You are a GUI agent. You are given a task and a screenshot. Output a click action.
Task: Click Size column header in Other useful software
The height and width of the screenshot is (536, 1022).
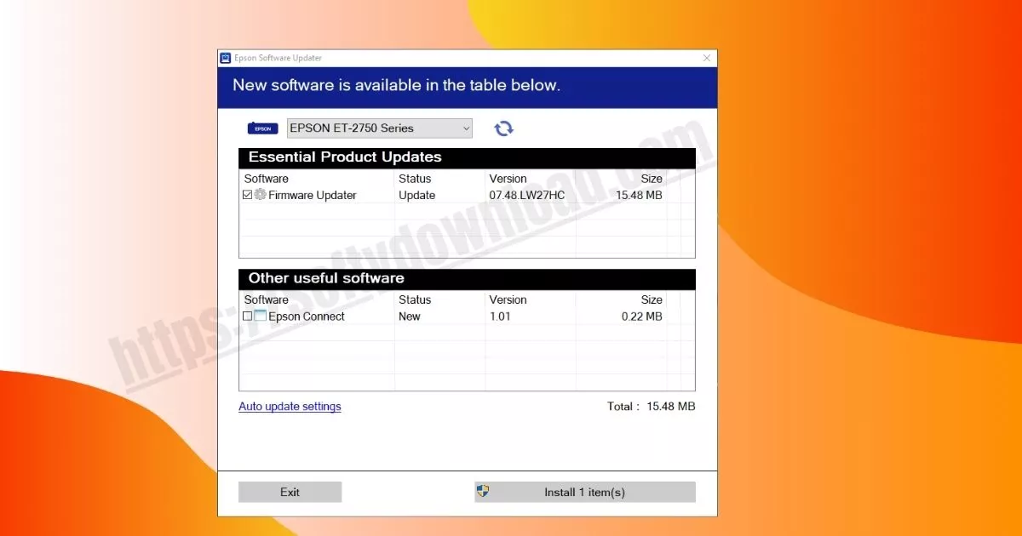[x=652, y=299]
